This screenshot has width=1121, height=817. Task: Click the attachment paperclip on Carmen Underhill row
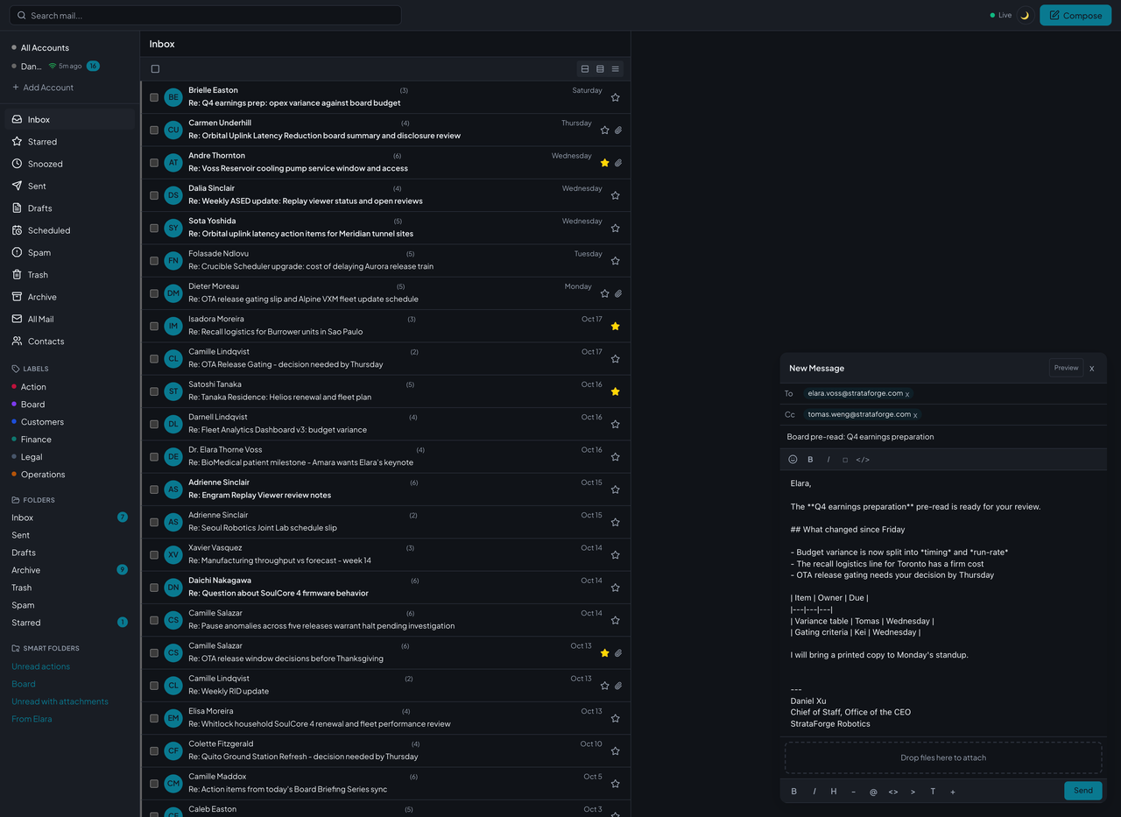618,130
